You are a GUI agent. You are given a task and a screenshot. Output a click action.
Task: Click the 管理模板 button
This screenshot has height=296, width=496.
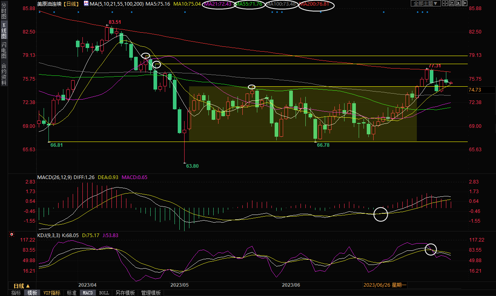151,293
